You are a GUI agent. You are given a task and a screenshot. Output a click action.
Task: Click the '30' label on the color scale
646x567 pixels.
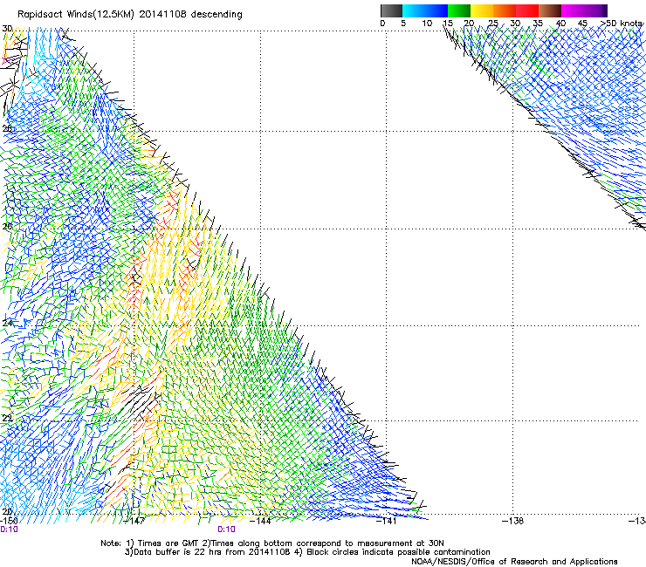(515, 24)
